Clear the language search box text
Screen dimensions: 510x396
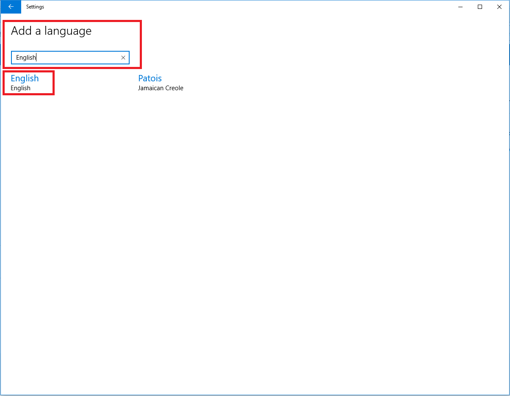(123, 58)
